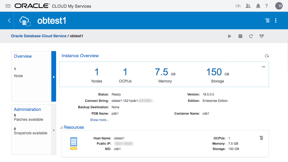Expand the Overview tile arrow
This screenshot has width=288, height=162.
54,76
